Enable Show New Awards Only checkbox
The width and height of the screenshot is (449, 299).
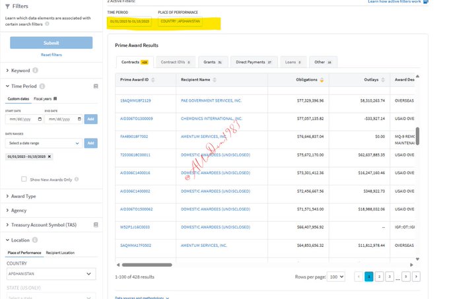(24, 179)
